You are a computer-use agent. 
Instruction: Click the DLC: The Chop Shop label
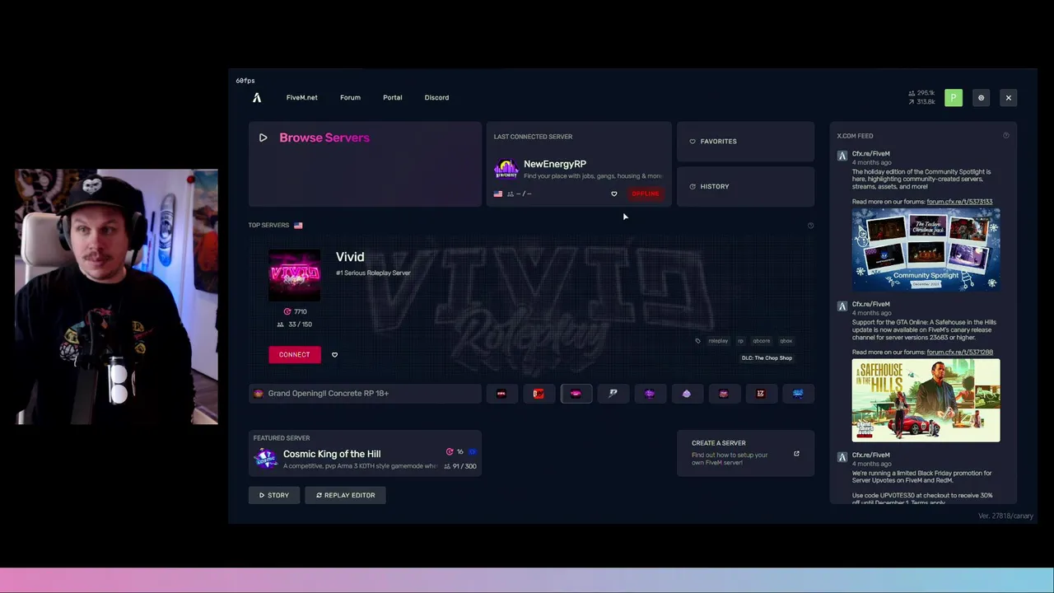(x=767, y=358)
